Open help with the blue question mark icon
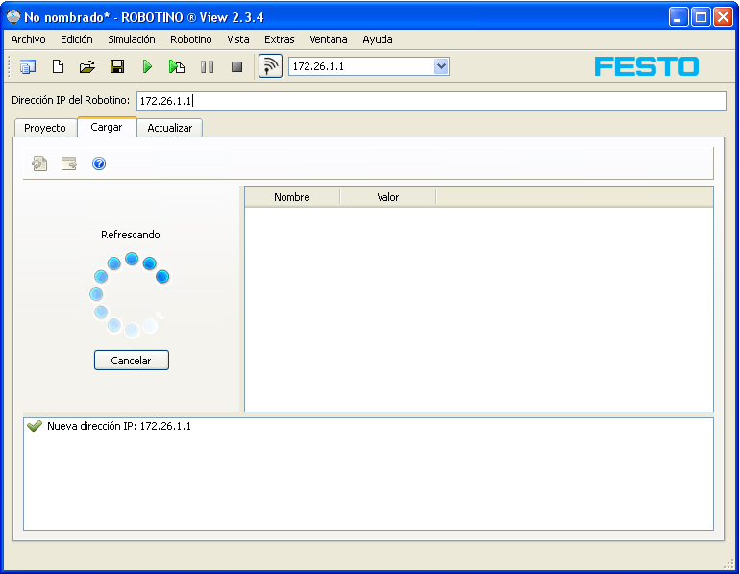The image size is (740, 574). [99, 163]
